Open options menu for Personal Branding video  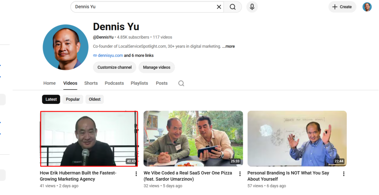tap(343, 174)
